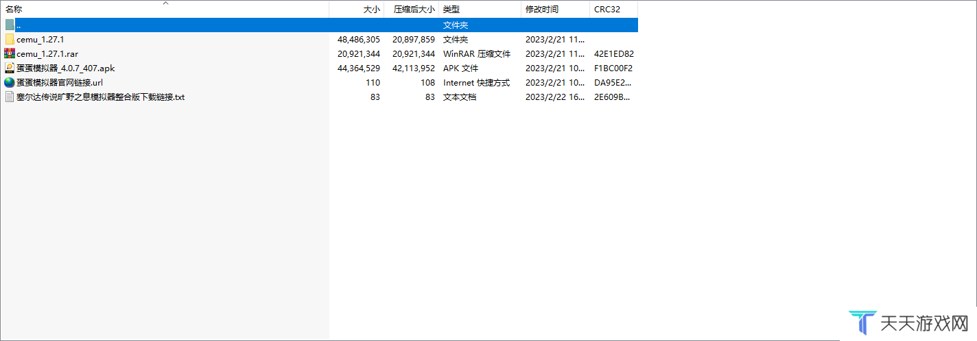Select the file 塞尔达传说旷野之息模拟器整合版下载链接.txt
The width and height of the screenshot is (977, 341).
click(100, 97)
